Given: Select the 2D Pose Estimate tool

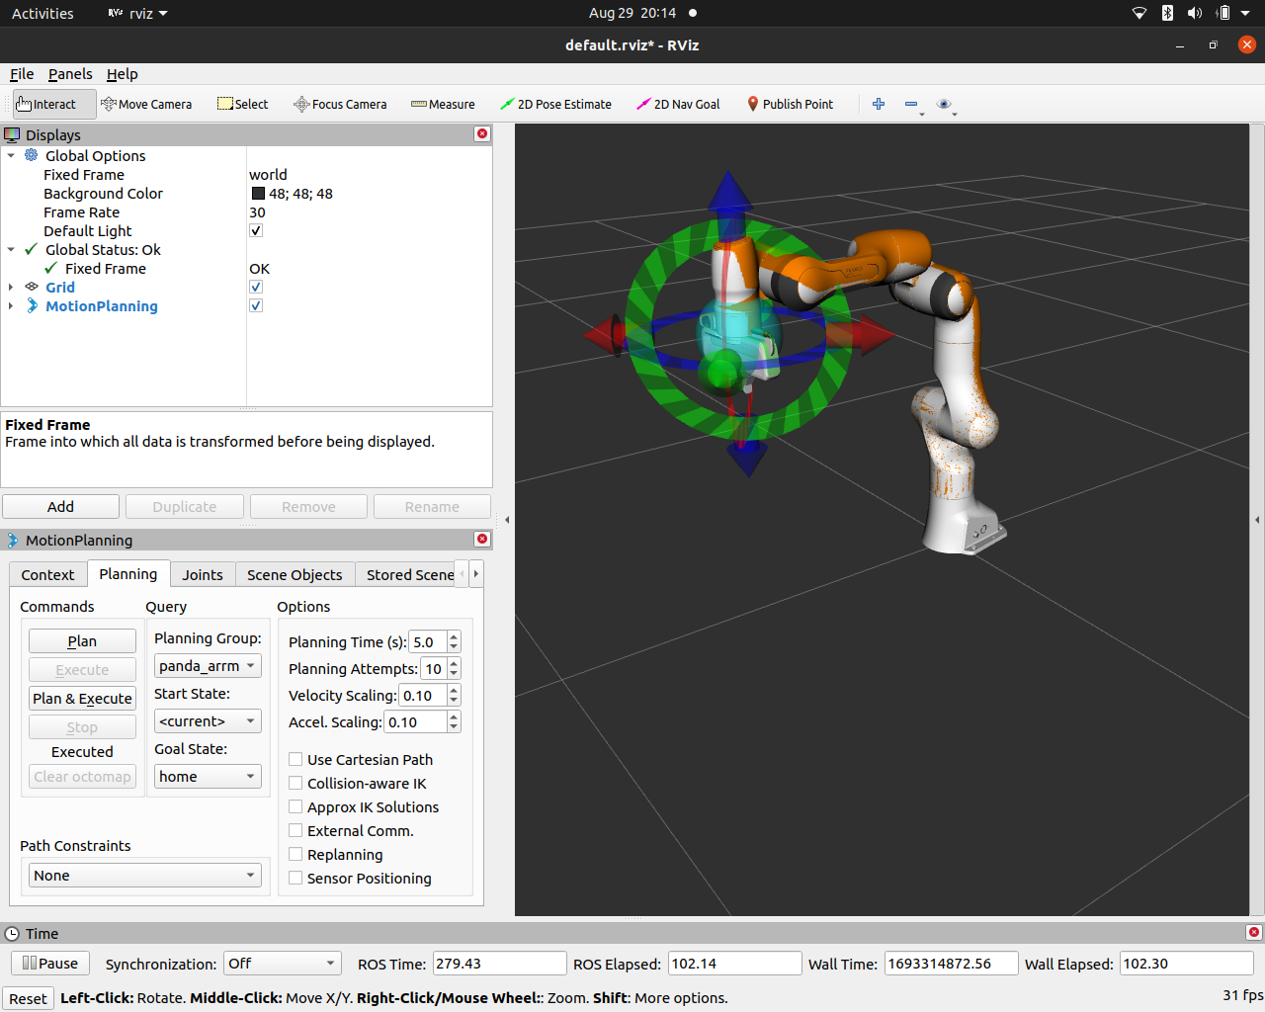Looking at the screenshot, I should (555, 104).
